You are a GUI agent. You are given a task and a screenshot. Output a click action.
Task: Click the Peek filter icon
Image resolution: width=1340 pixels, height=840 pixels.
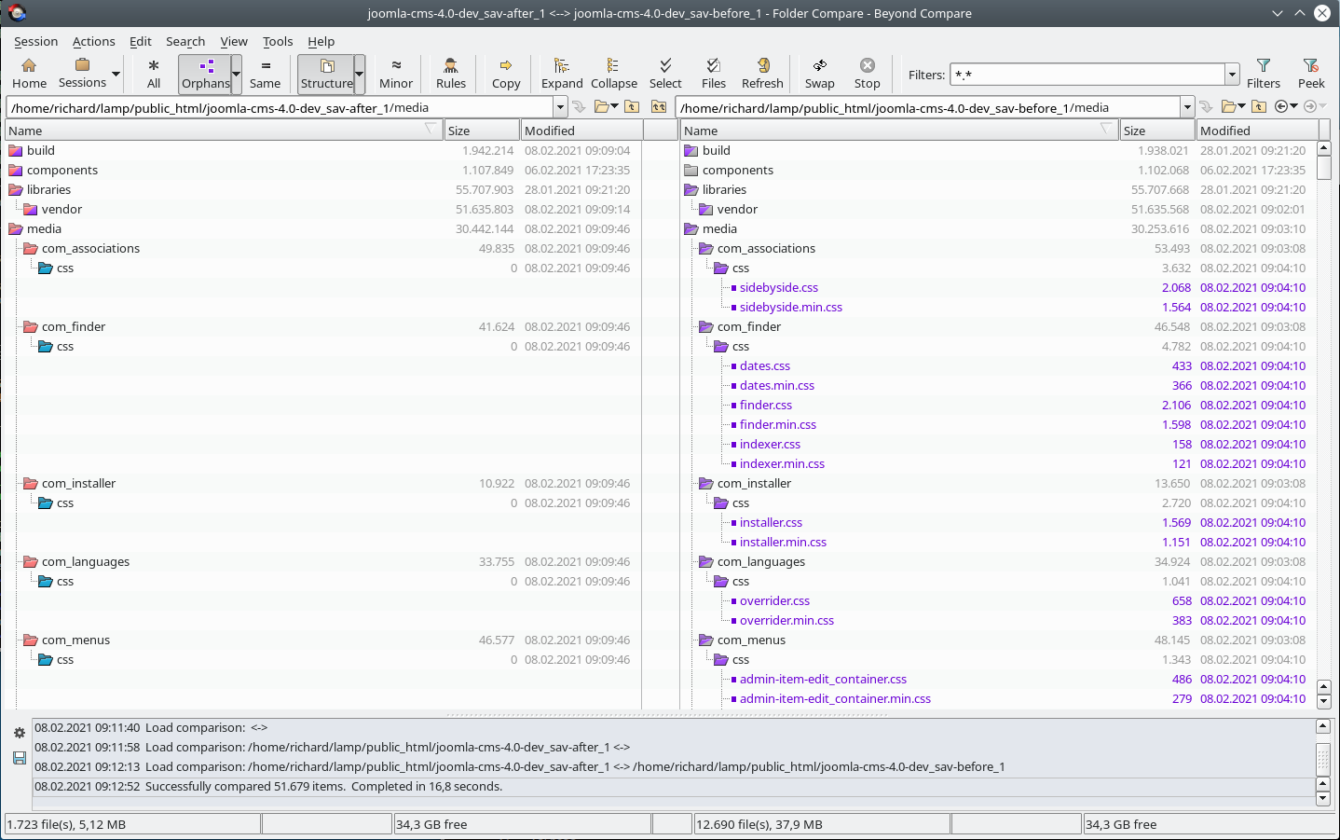tap(1311, 74)
